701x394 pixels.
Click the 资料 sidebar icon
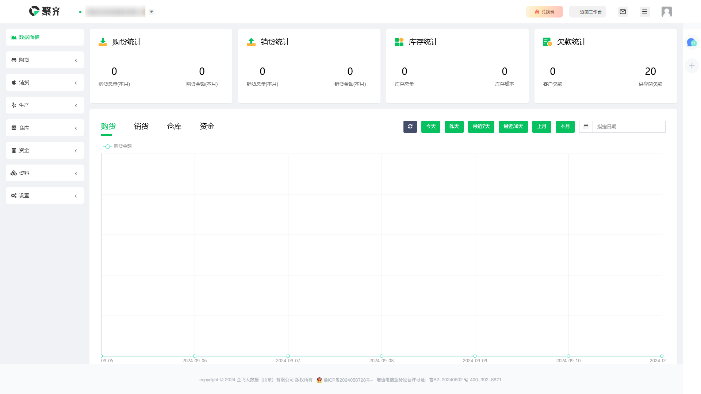tap(14, 173)
